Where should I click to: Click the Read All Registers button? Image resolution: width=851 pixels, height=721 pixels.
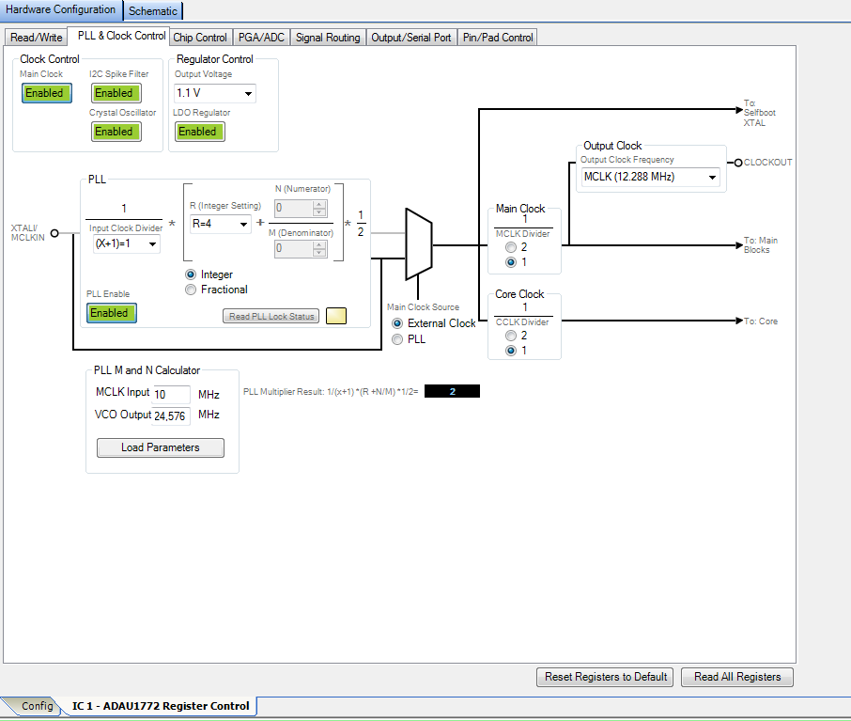(x=737, y=677)
